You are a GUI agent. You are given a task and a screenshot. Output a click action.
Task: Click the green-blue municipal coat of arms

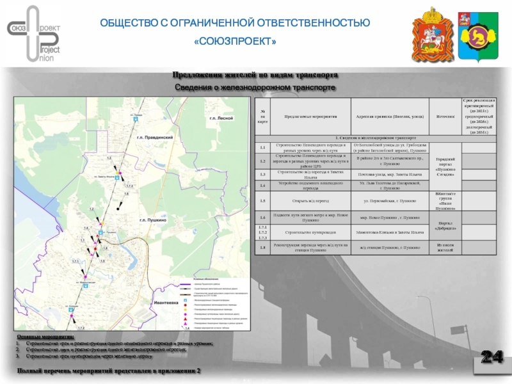pyautogui.click(x=478, y=36)
